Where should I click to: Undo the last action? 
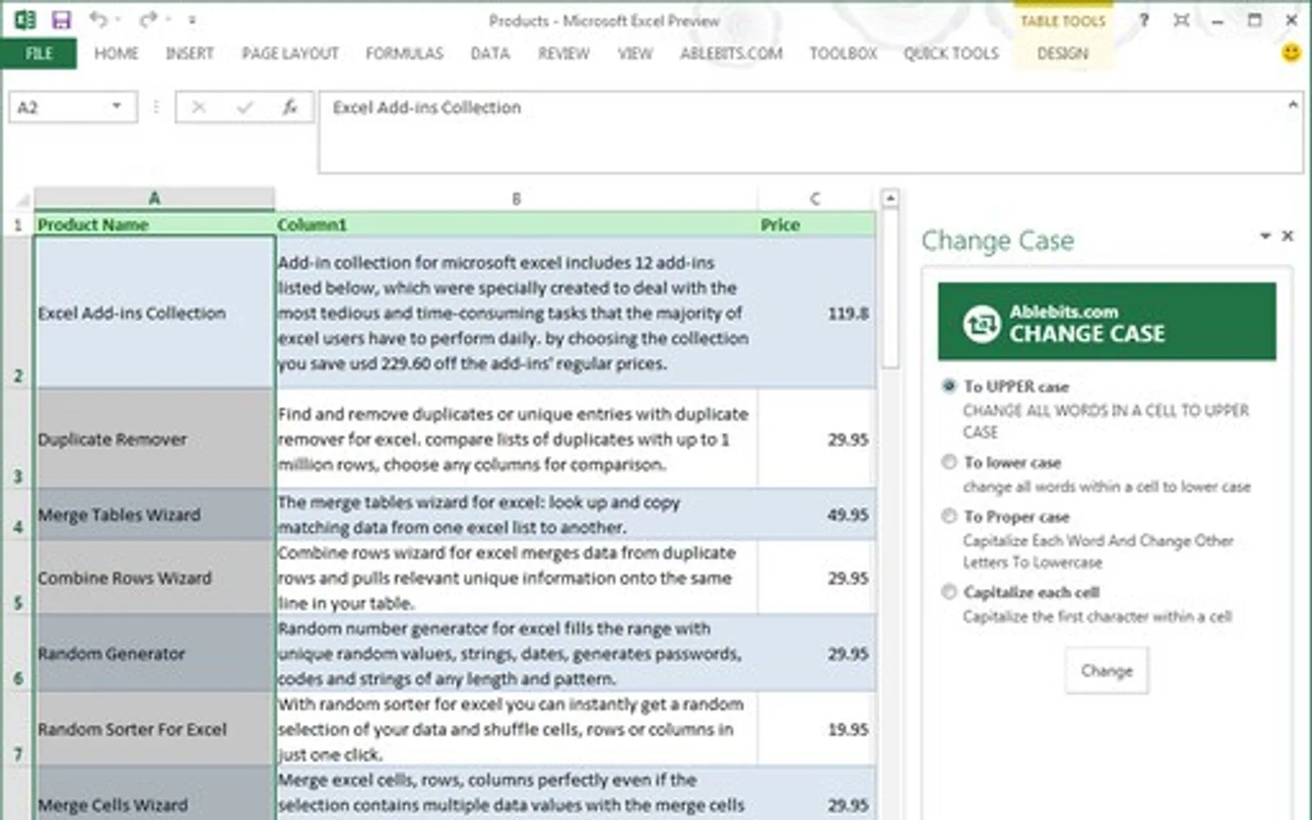(98, 19)
